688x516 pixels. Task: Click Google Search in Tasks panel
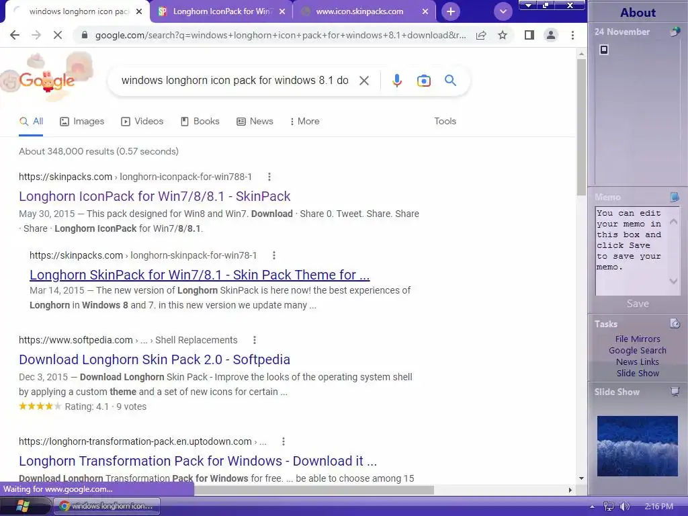click(638, 350)
